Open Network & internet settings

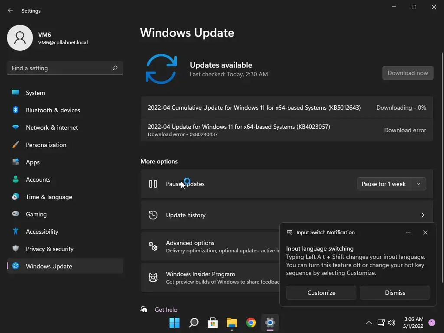pyautogui.click(x=65, y=127)
